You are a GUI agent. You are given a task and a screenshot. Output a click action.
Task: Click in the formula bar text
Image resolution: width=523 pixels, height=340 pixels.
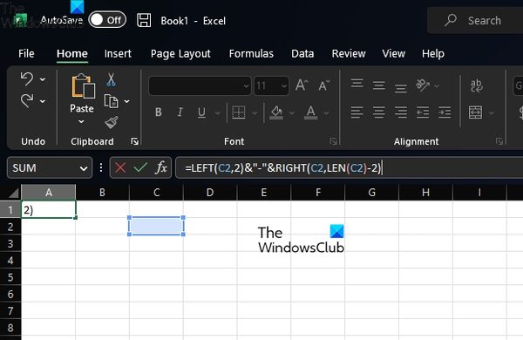click(x=282, y=167)
